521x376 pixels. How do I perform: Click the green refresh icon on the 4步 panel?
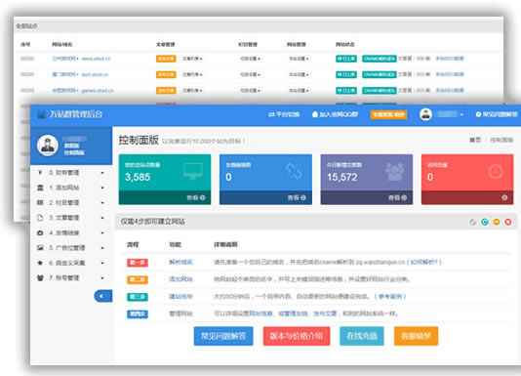[x=485, y=222]
